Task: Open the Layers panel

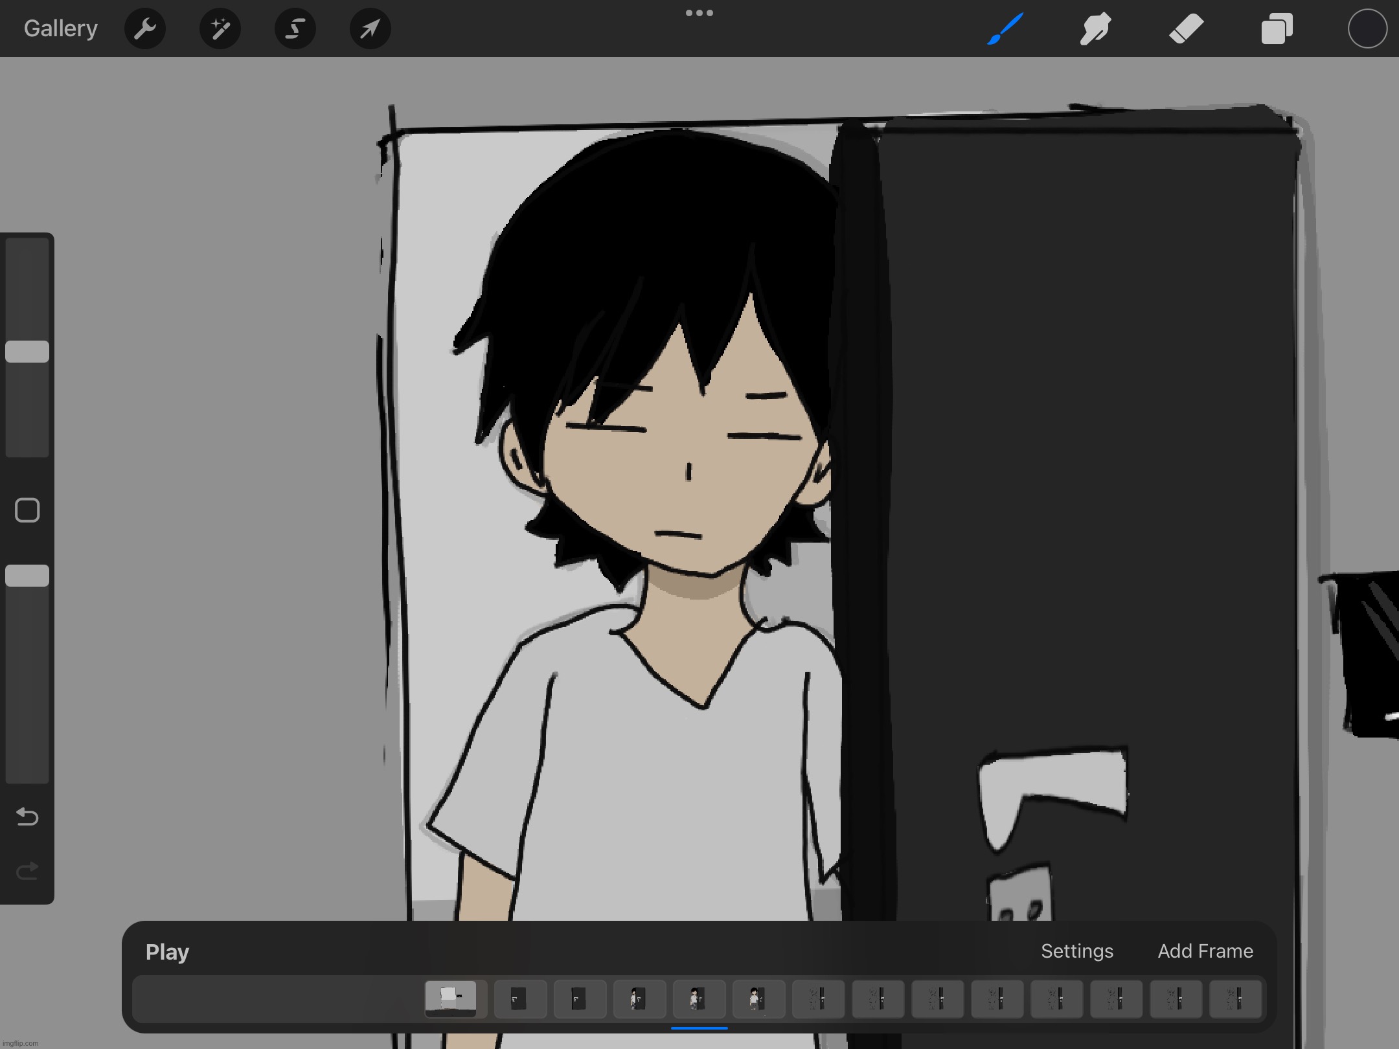Action: (1277, 28)
